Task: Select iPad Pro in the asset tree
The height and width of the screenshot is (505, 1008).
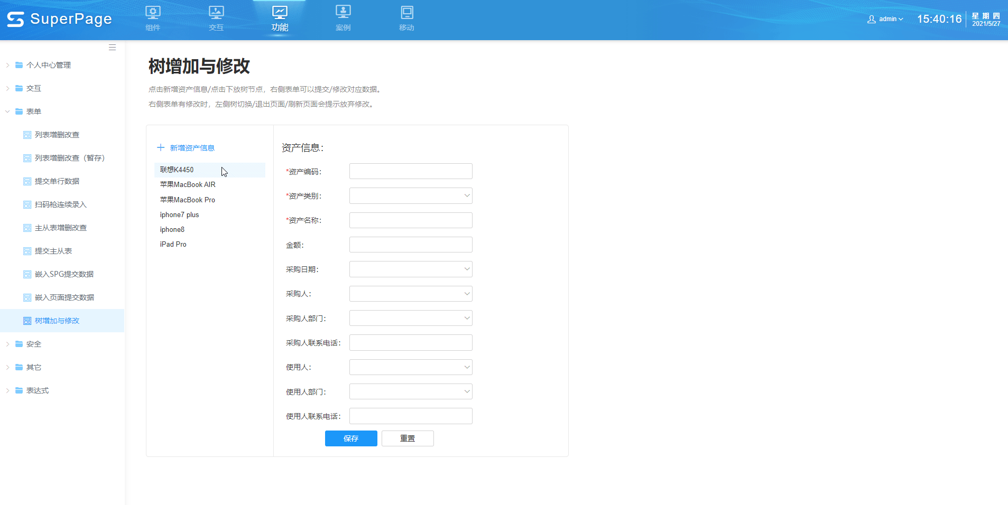Action: click(173, 244)
